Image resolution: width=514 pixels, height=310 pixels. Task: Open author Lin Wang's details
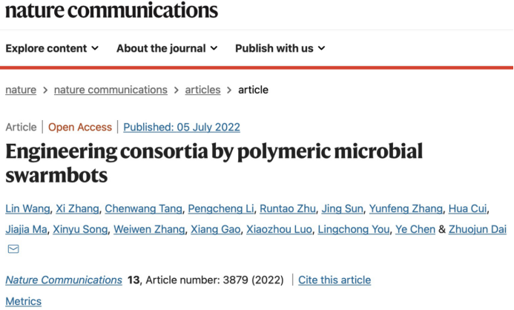27,208
